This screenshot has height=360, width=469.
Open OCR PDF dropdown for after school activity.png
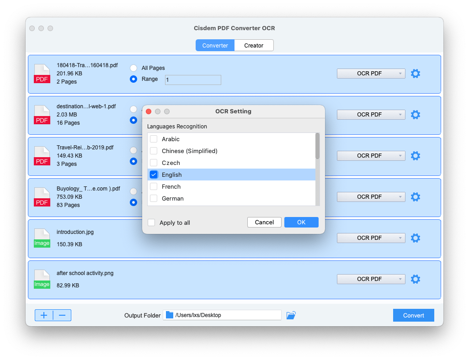[371, 279]
